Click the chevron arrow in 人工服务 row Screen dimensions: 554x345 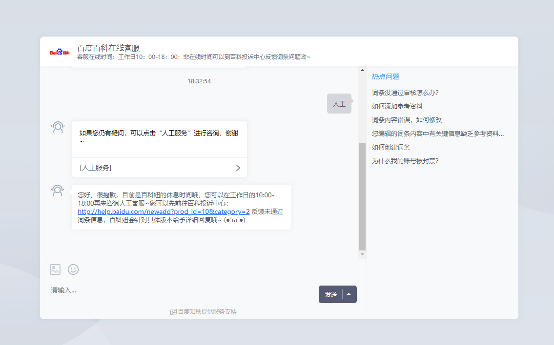[x=238, y=168]
